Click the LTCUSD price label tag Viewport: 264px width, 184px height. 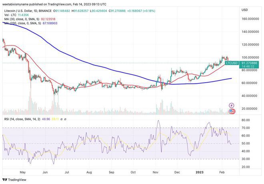point(232,63)
